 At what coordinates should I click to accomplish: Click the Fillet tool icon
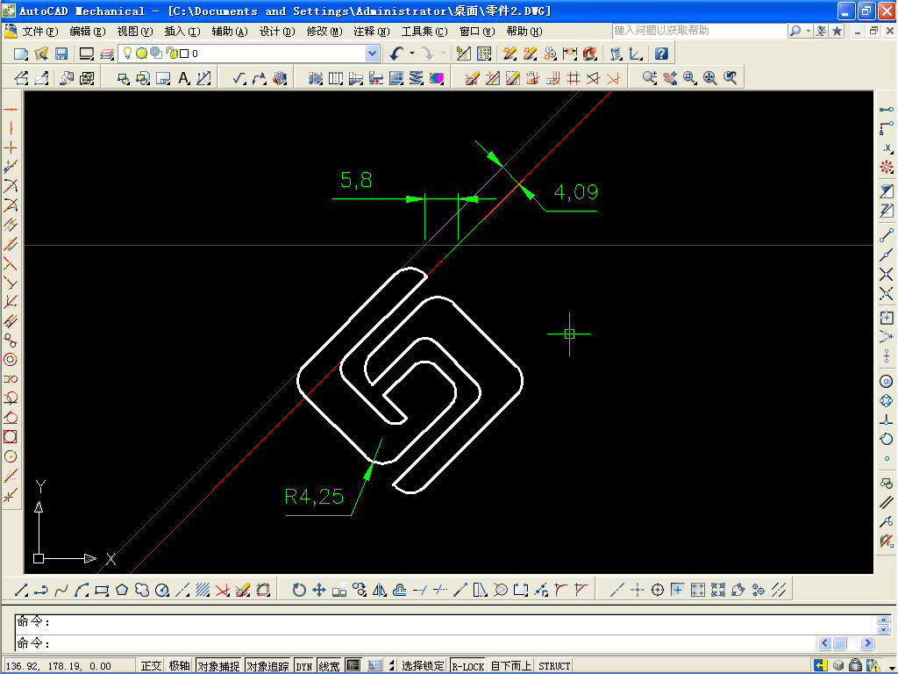[560, 590]
